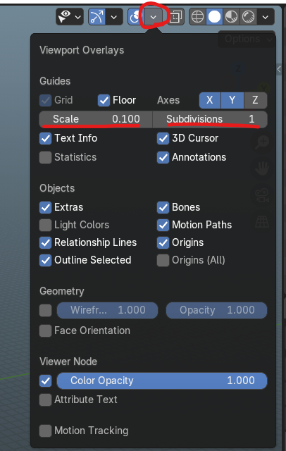The image size is (286, 451).
Task: Enable the Statistics checkbox
Action: [x=45, y=157]
